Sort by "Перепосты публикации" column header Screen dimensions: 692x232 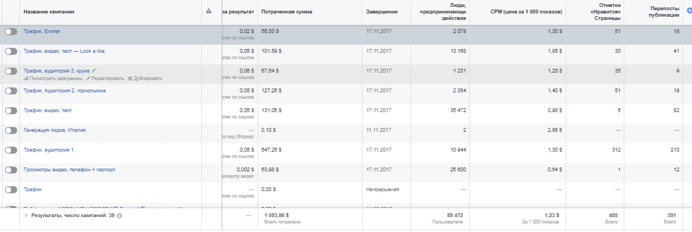tap(663, 11)
